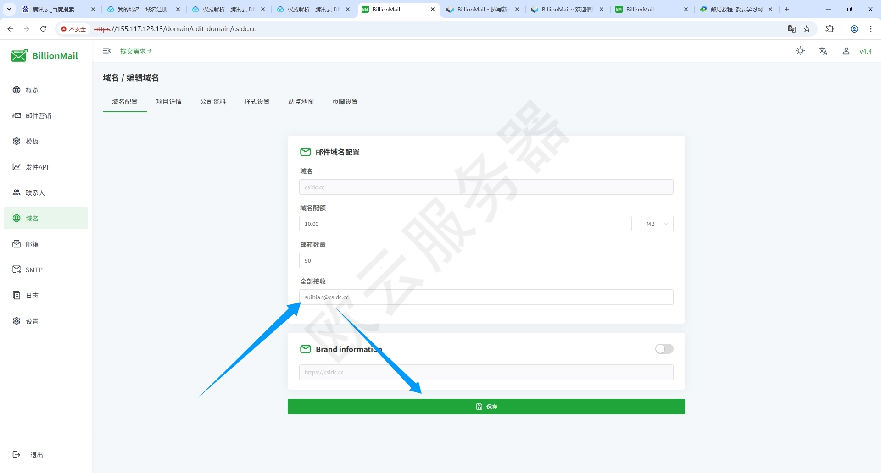
Task: Open the browser extensions puzzle icon
Action: coord(830,29)
